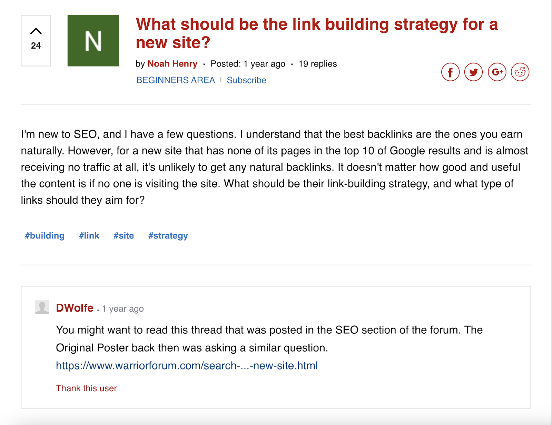View the #building hashtag

click(x=44, y=236)
